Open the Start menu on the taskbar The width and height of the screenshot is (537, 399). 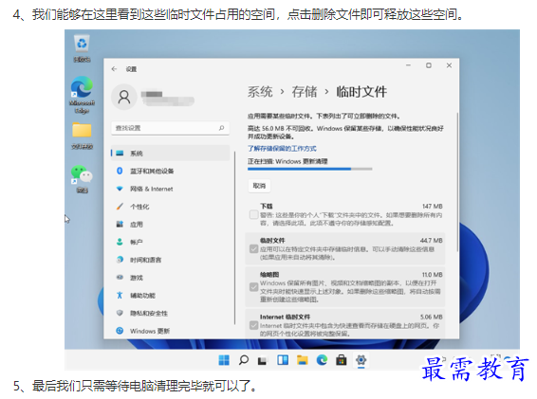click(x=224, y=360)
